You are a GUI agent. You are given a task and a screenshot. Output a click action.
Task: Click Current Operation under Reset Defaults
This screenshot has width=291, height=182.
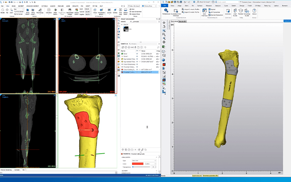(x=216, y=15)
